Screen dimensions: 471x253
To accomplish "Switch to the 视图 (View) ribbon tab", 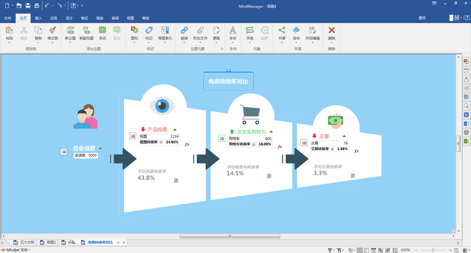I will pyautogui.click(x=130, y=18).
